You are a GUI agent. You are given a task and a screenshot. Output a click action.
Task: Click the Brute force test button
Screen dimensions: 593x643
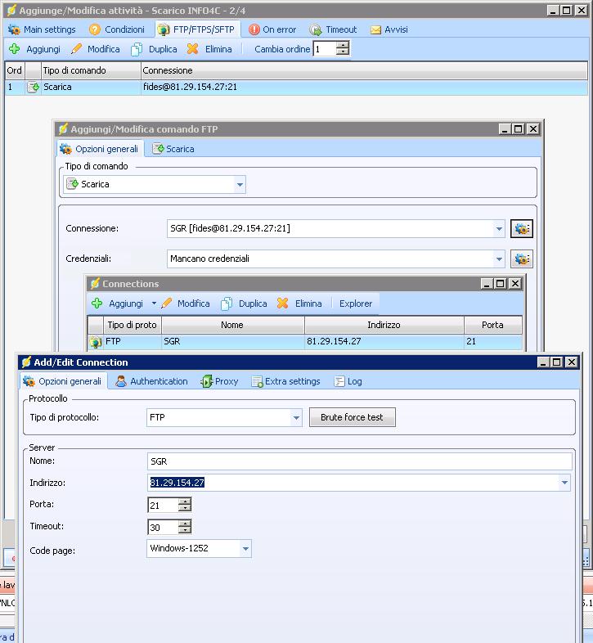pyautogui.click(x=352, y=417)
